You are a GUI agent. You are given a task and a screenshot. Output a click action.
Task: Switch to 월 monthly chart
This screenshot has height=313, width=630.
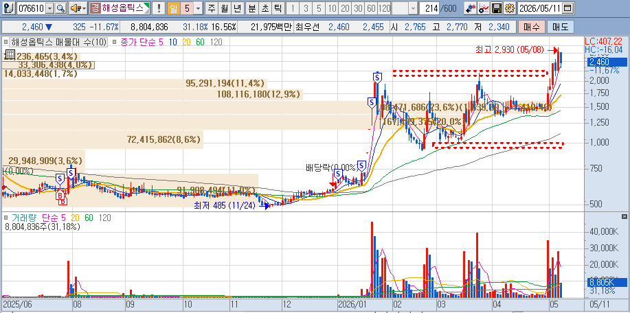(x=225, y=8)
